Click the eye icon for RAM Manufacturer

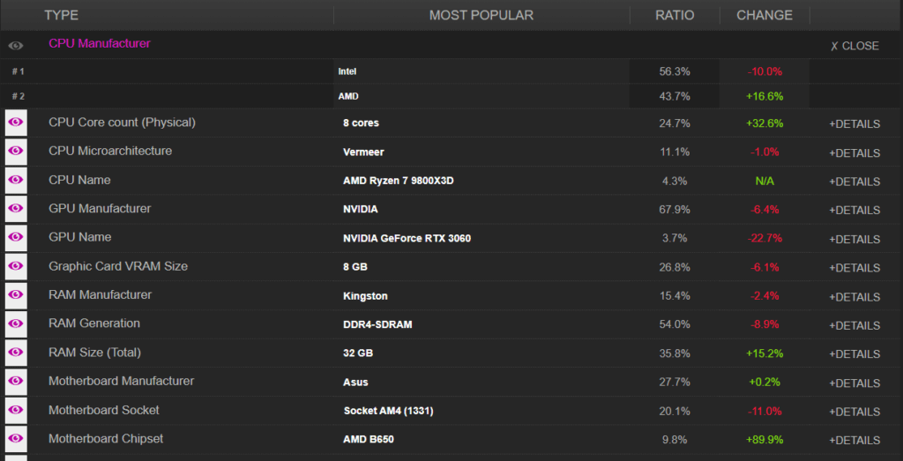[x=16, y=295]
